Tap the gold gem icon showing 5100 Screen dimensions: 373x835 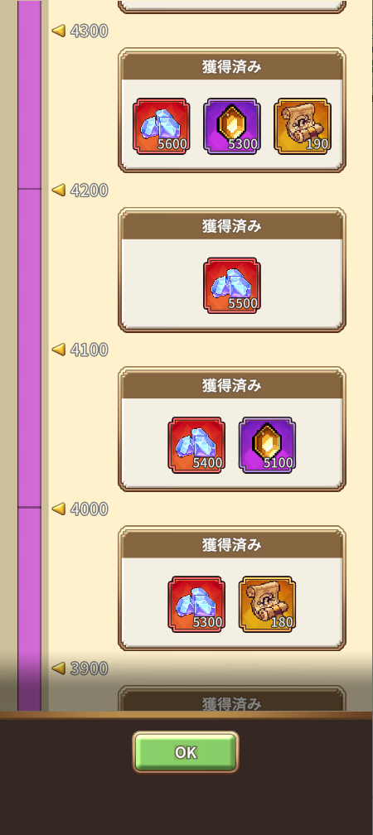(267, 445)
